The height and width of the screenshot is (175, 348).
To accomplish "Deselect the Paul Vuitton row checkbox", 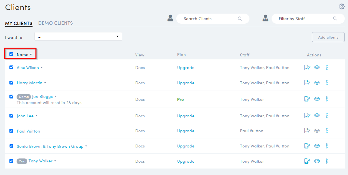I will pyautogui.click(x=11, y=131).
